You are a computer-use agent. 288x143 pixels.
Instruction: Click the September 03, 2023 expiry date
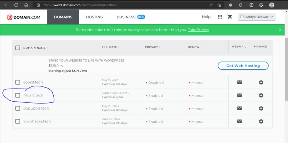point(115,93)
